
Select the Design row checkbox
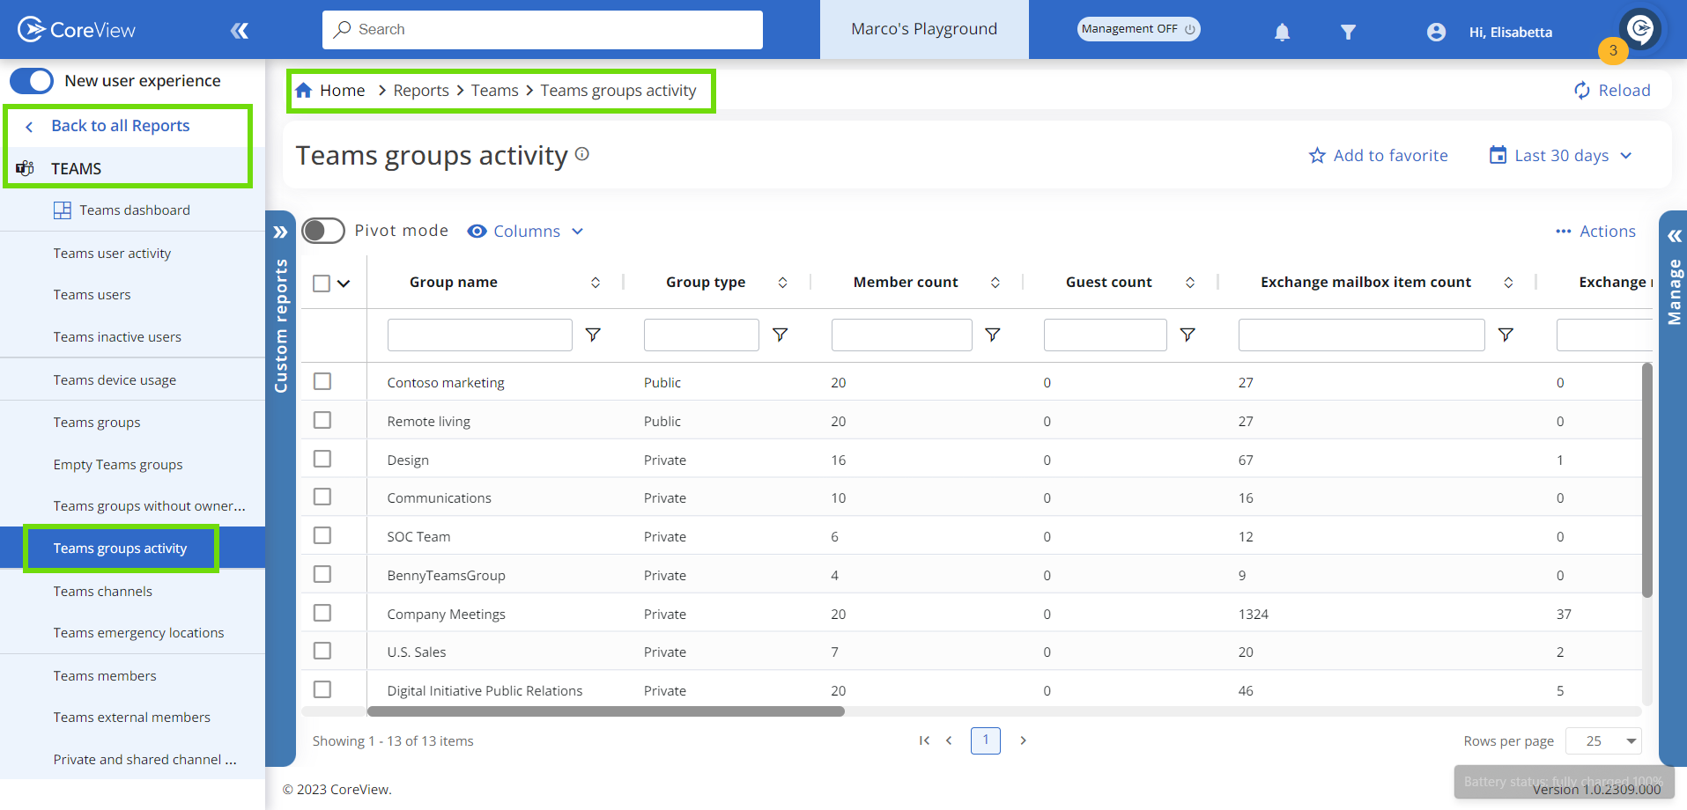(322, 459)
